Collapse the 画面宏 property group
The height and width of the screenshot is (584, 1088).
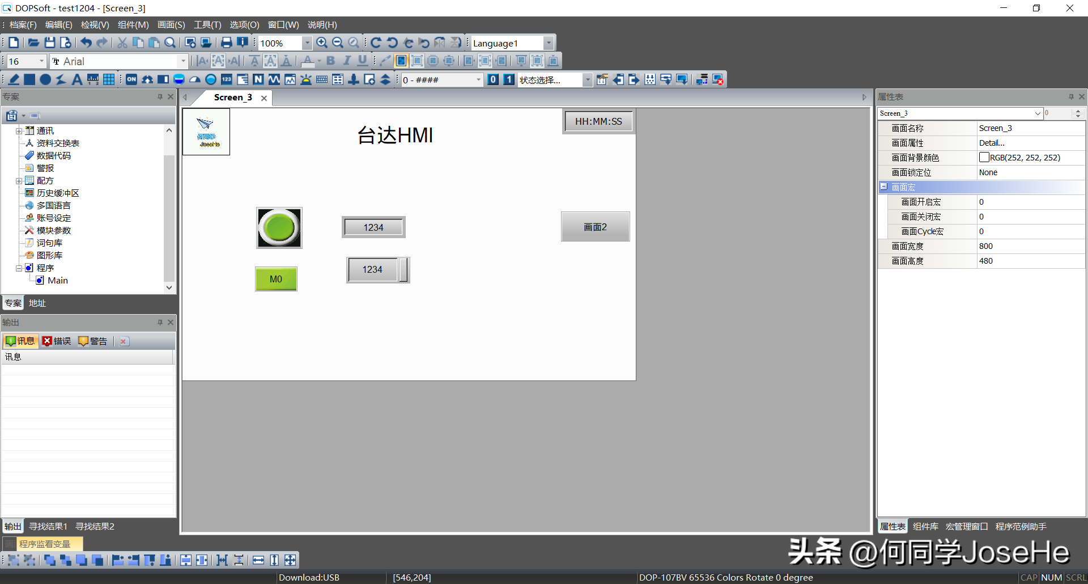click(x=883, y=187)
